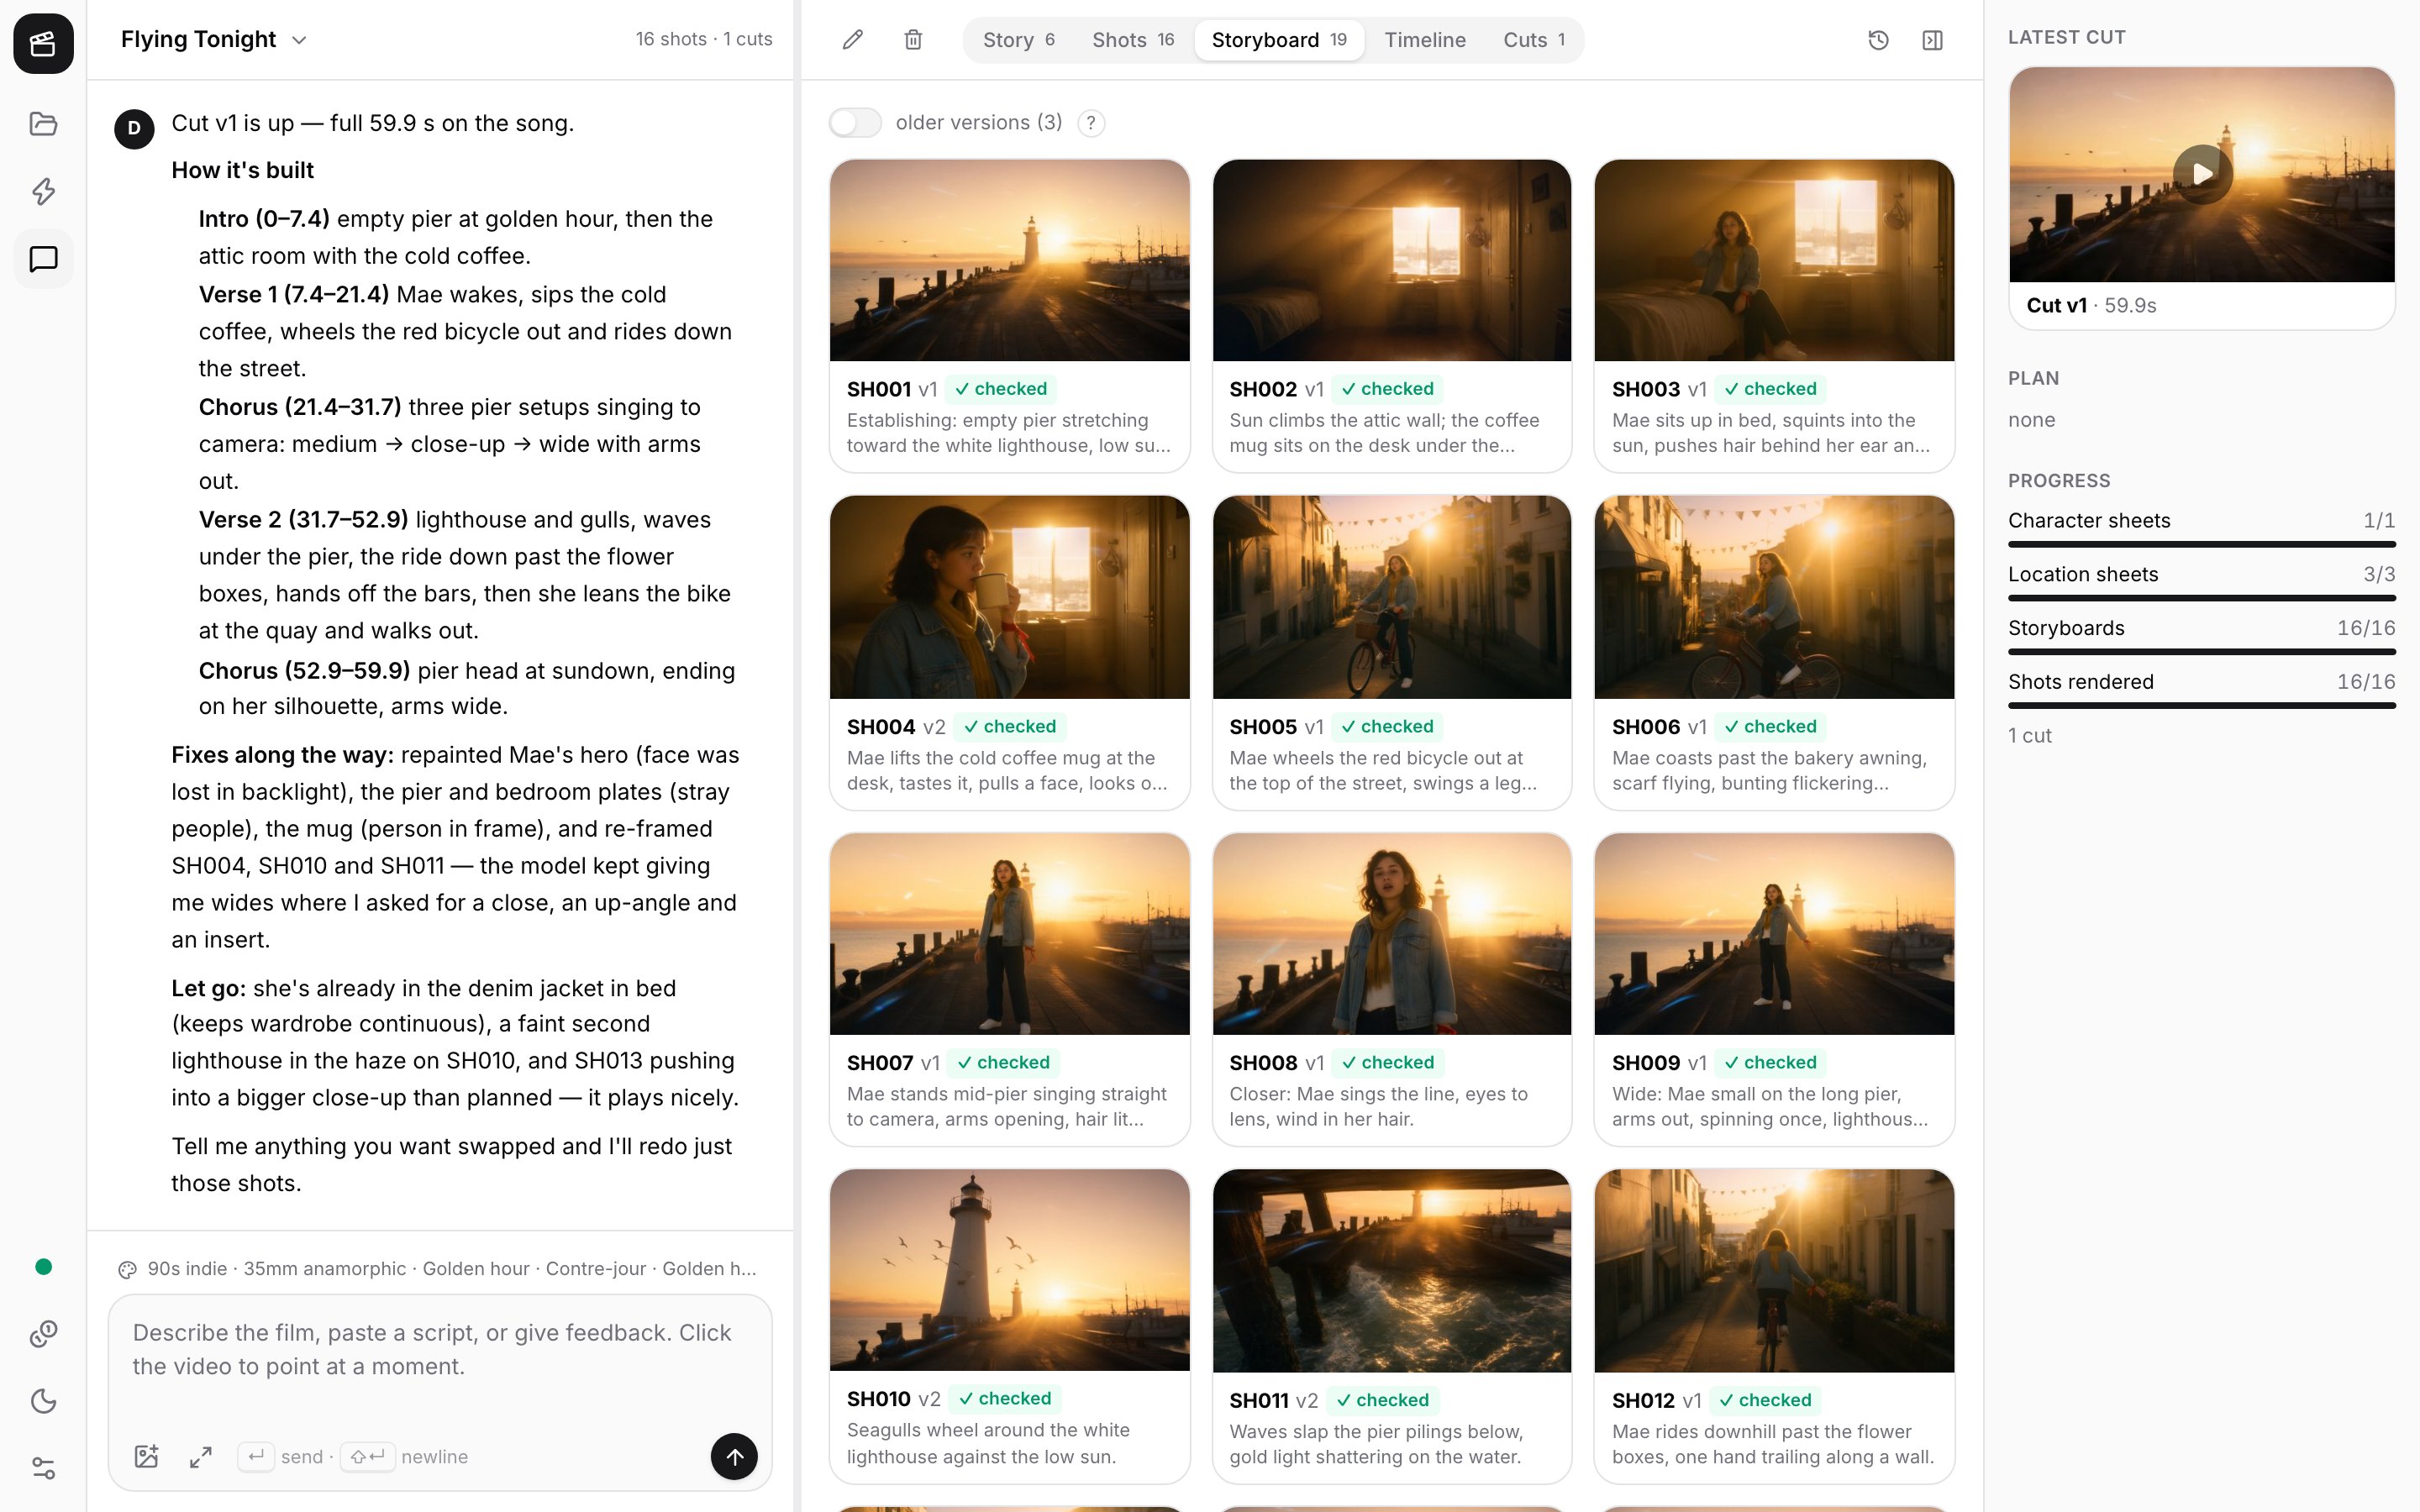Click the Shots rendered progress bar
The image size is (2420, 1512).
(x=2201, y=705)
